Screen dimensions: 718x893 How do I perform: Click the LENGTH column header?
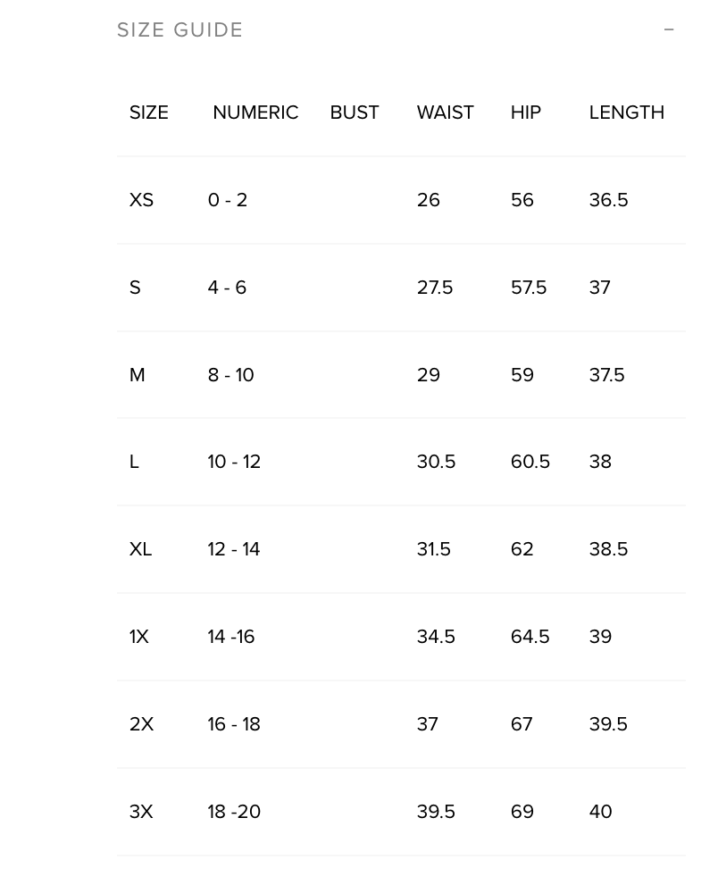627,113
